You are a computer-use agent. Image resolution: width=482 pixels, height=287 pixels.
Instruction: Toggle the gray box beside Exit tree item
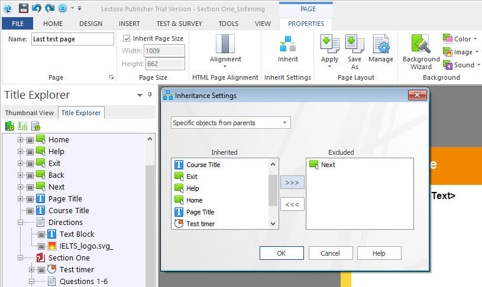(x=30, y=164)
